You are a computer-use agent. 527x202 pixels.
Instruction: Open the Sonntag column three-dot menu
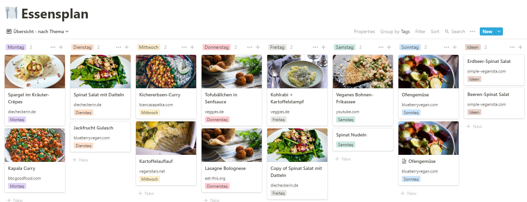click(447, 47)
